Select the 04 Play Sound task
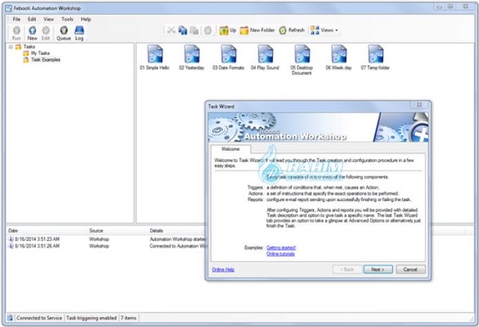This screenshot has height=327, width=479. [x=265, y=57]
